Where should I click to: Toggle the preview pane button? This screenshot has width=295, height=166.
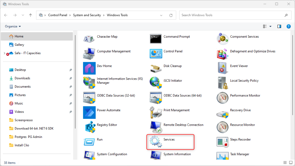(x=279, y=26)
